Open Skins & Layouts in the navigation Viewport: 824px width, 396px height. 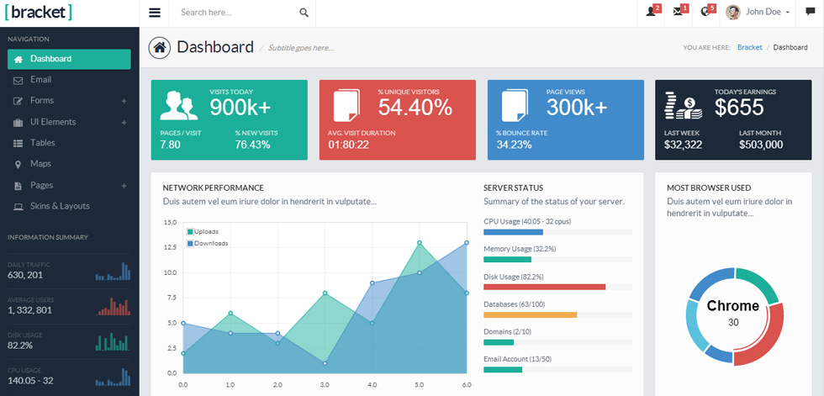click(69, 206)
